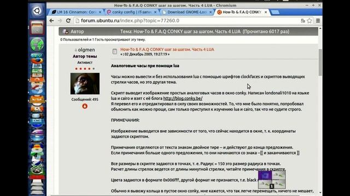
Task: Open the blog.conky.be link
Action: pyautogui.click(x=183, y=99)
